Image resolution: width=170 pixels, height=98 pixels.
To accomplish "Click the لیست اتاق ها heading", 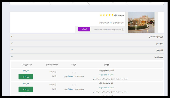I will (x=159, y=57).
